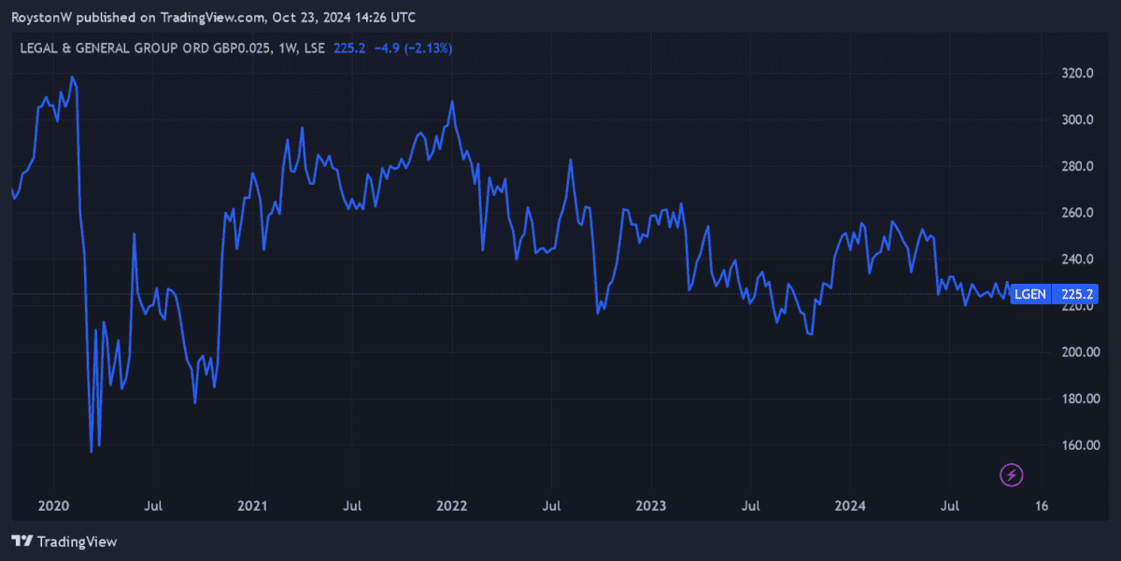Click the purple lightning bolt icon
This screenshot has width=1121, height=561.
click(1012, 475)
